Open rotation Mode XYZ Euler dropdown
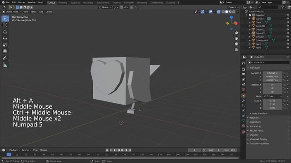The width and height of the screenshot is (291, 163). point(272,96)
